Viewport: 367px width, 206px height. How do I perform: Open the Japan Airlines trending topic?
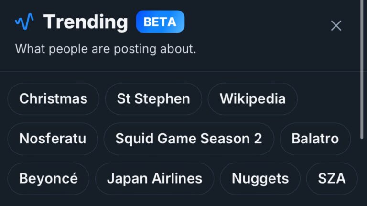point(154,179)
